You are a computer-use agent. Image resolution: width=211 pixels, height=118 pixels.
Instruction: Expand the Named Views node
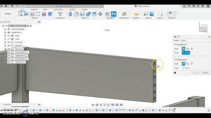pyautogui.click(x=5, y=32)
